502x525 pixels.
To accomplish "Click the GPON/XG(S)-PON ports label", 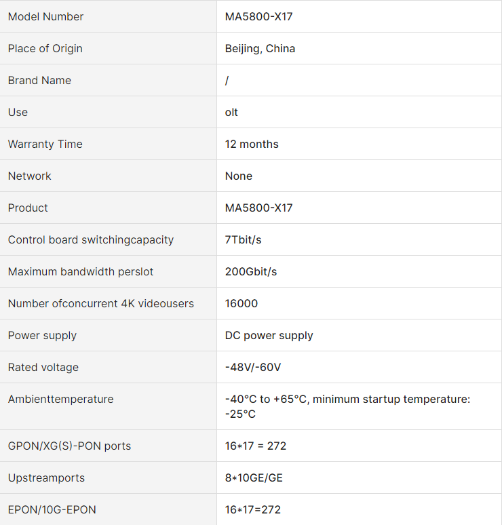I will point(69,446).
